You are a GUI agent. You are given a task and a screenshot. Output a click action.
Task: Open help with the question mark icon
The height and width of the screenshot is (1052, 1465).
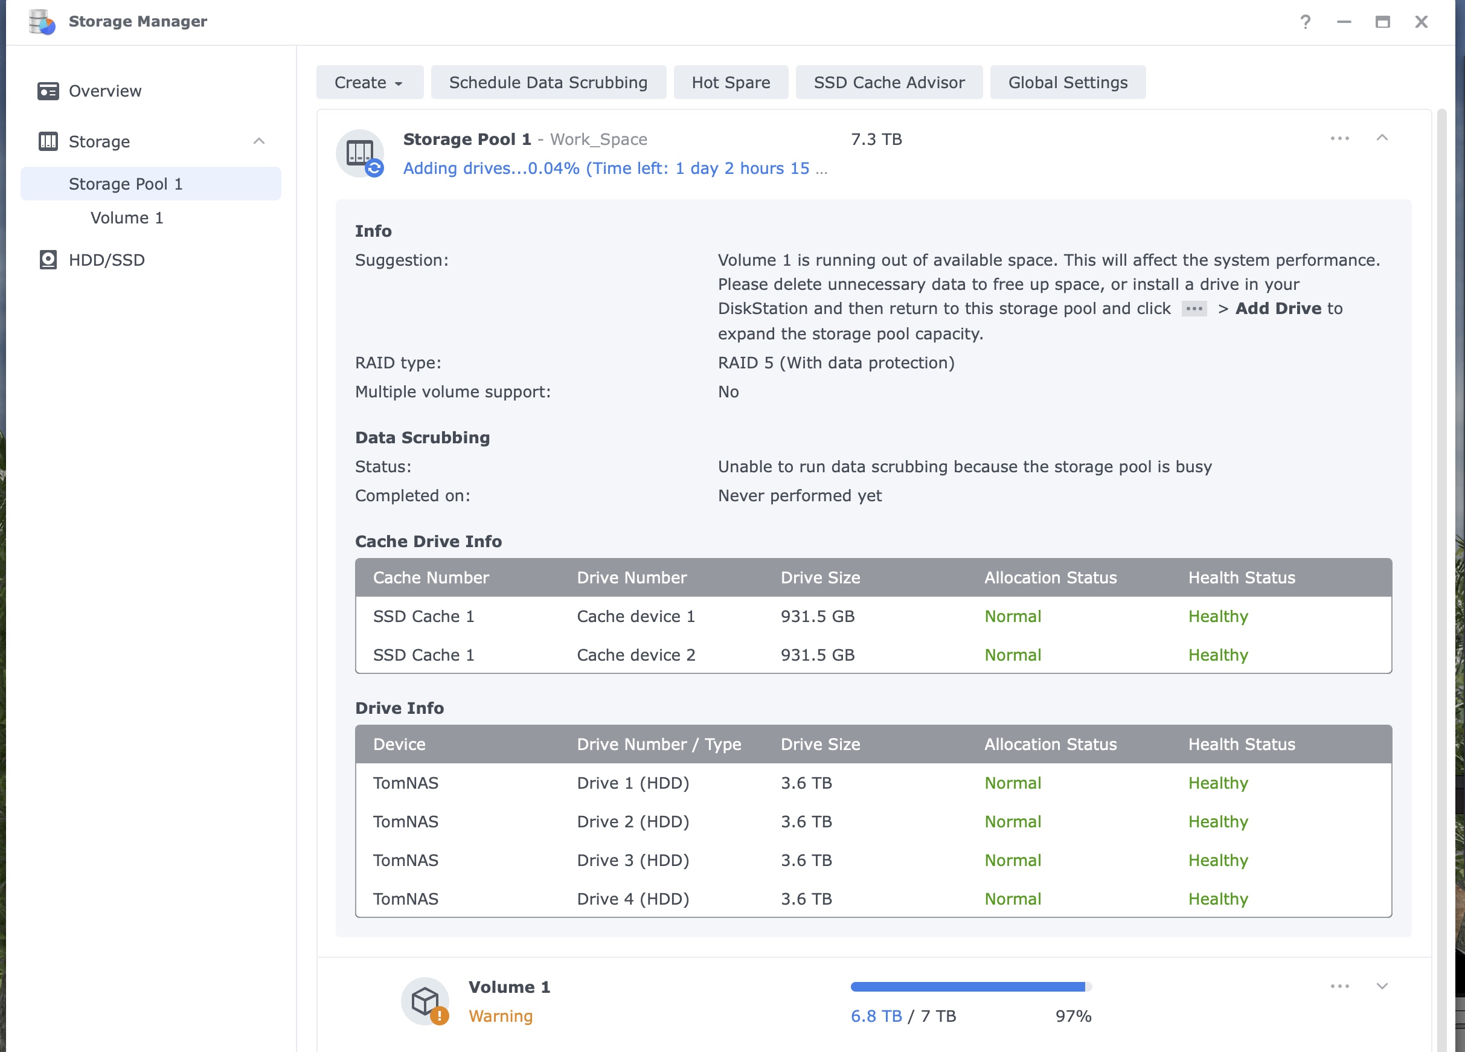pos(1305,22)
